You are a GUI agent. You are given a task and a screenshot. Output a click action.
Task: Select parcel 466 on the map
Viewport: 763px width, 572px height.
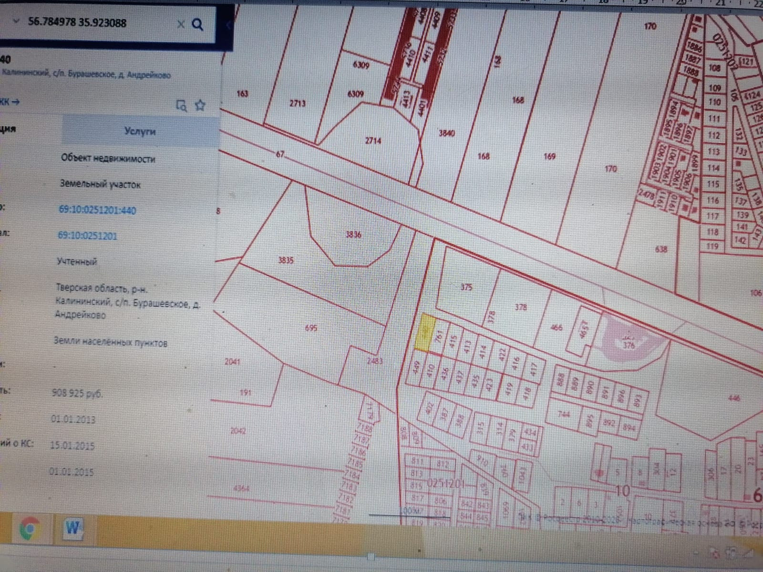[x=557, y=327]
